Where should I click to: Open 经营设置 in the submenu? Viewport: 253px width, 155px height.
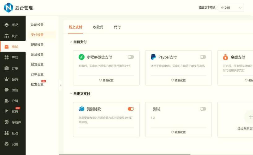[x=37, y=64]
